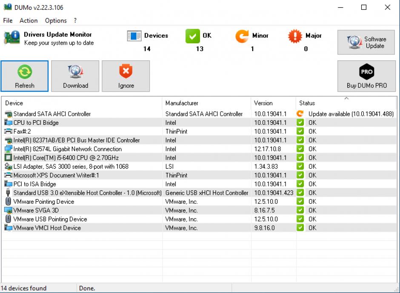400x293 pixels.
Task: Click the PCI Bus Master IDE Controller icon
Action: click(8, 140)
